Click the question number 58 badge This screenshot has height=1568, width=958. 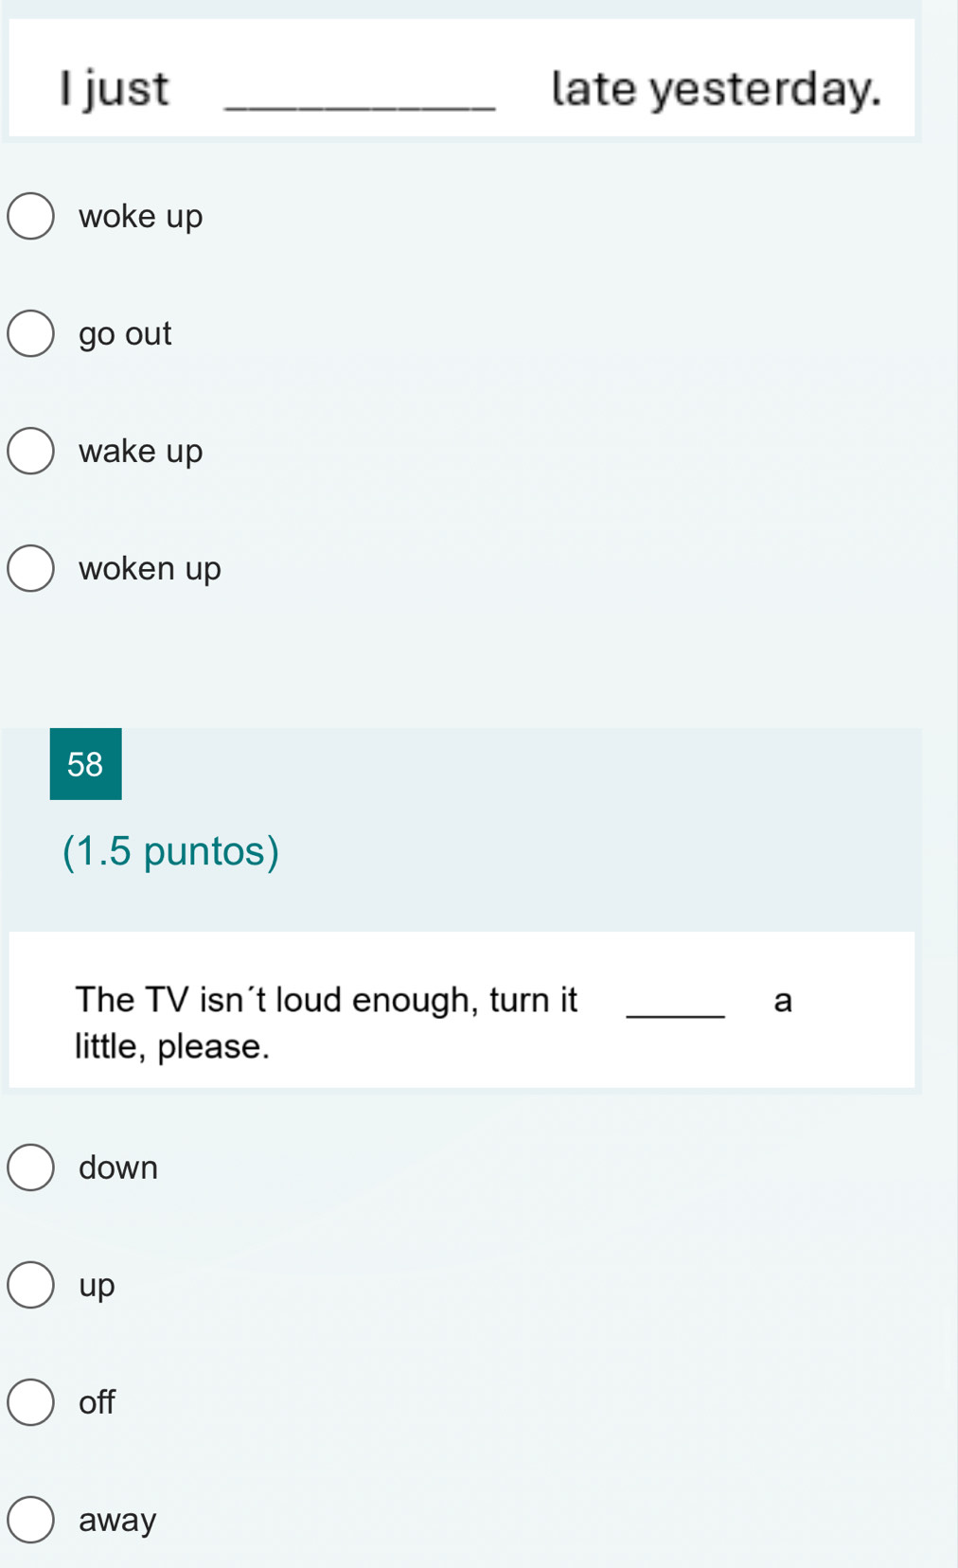pyautogui.click(x=85, y=764)
